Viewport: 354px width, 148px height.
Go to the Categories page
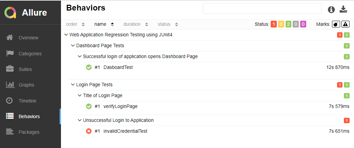tap(30, 54)
